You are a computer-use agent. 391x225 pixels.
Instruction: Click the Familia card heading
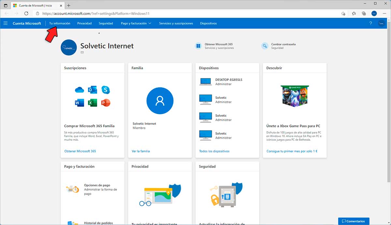138,68
